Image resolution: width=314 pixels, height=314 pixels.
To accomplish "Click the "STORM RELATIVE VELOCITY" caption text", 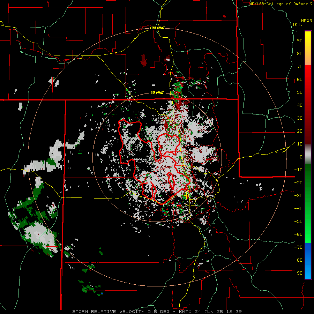I will click(108, 312).
